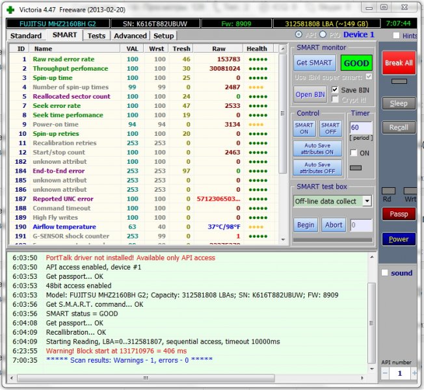Click the Victoria green cross title icon

[x=9, y=8]
